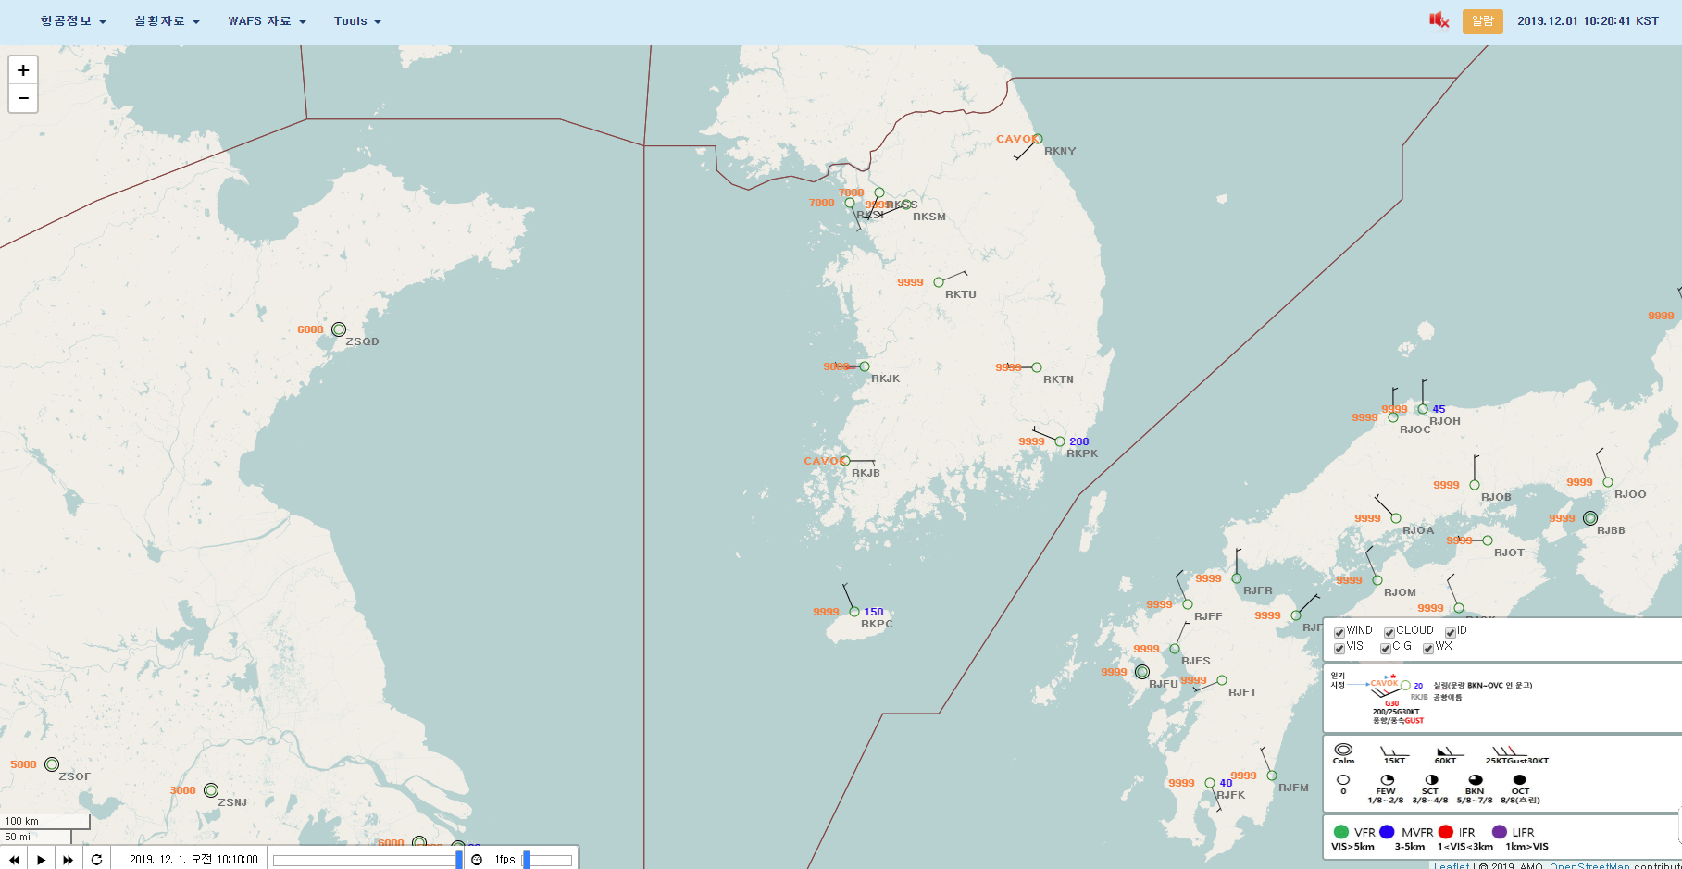The width and height of the screenshot is (1682, 869).
Task: Select the ZSOF station marker
Action: pos(52,764)
